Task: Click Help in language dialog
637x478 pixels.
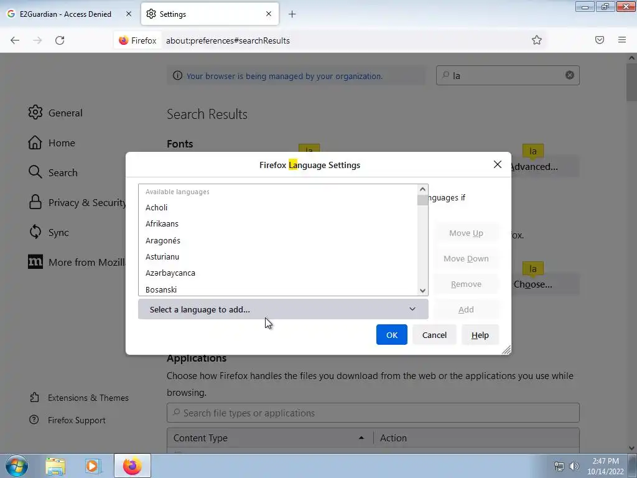Action: click(480, 334)
